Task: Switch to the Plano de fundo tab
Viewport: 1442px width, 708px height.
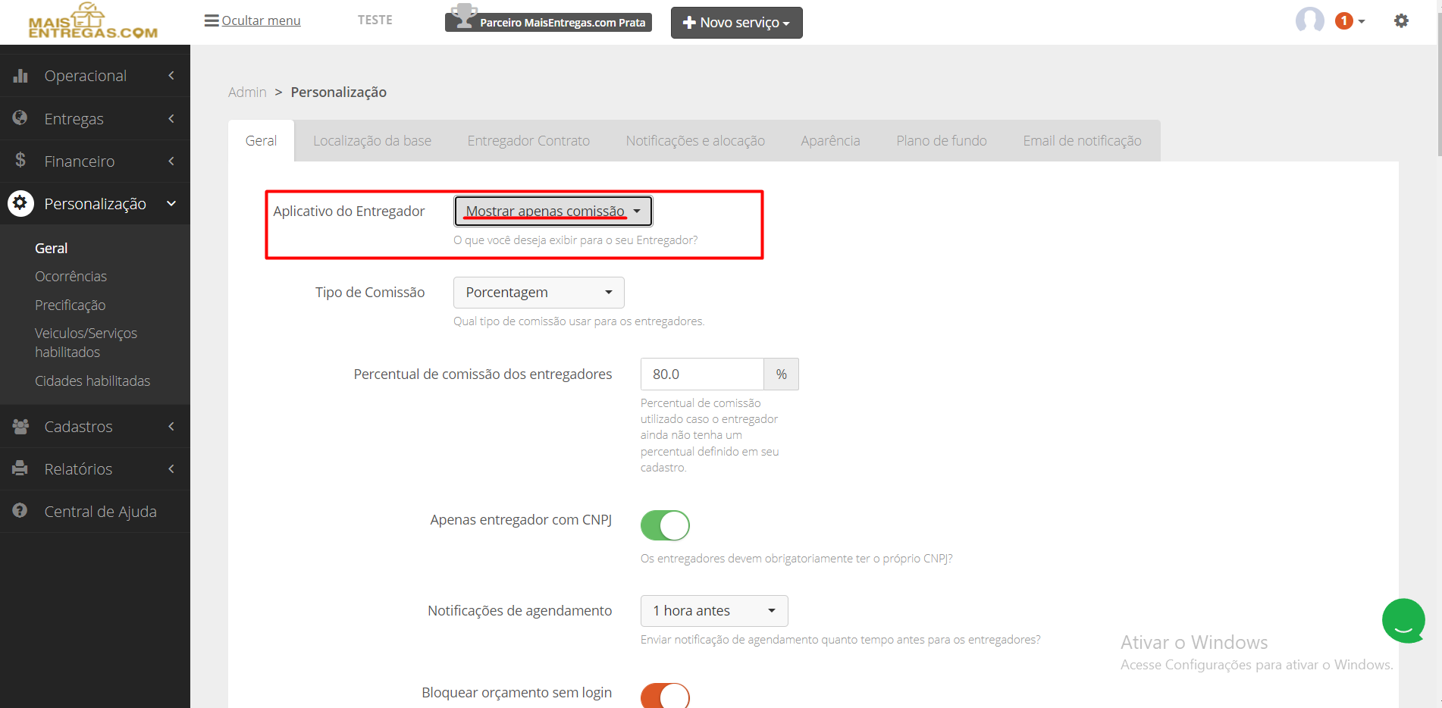Action: point(942,141)
